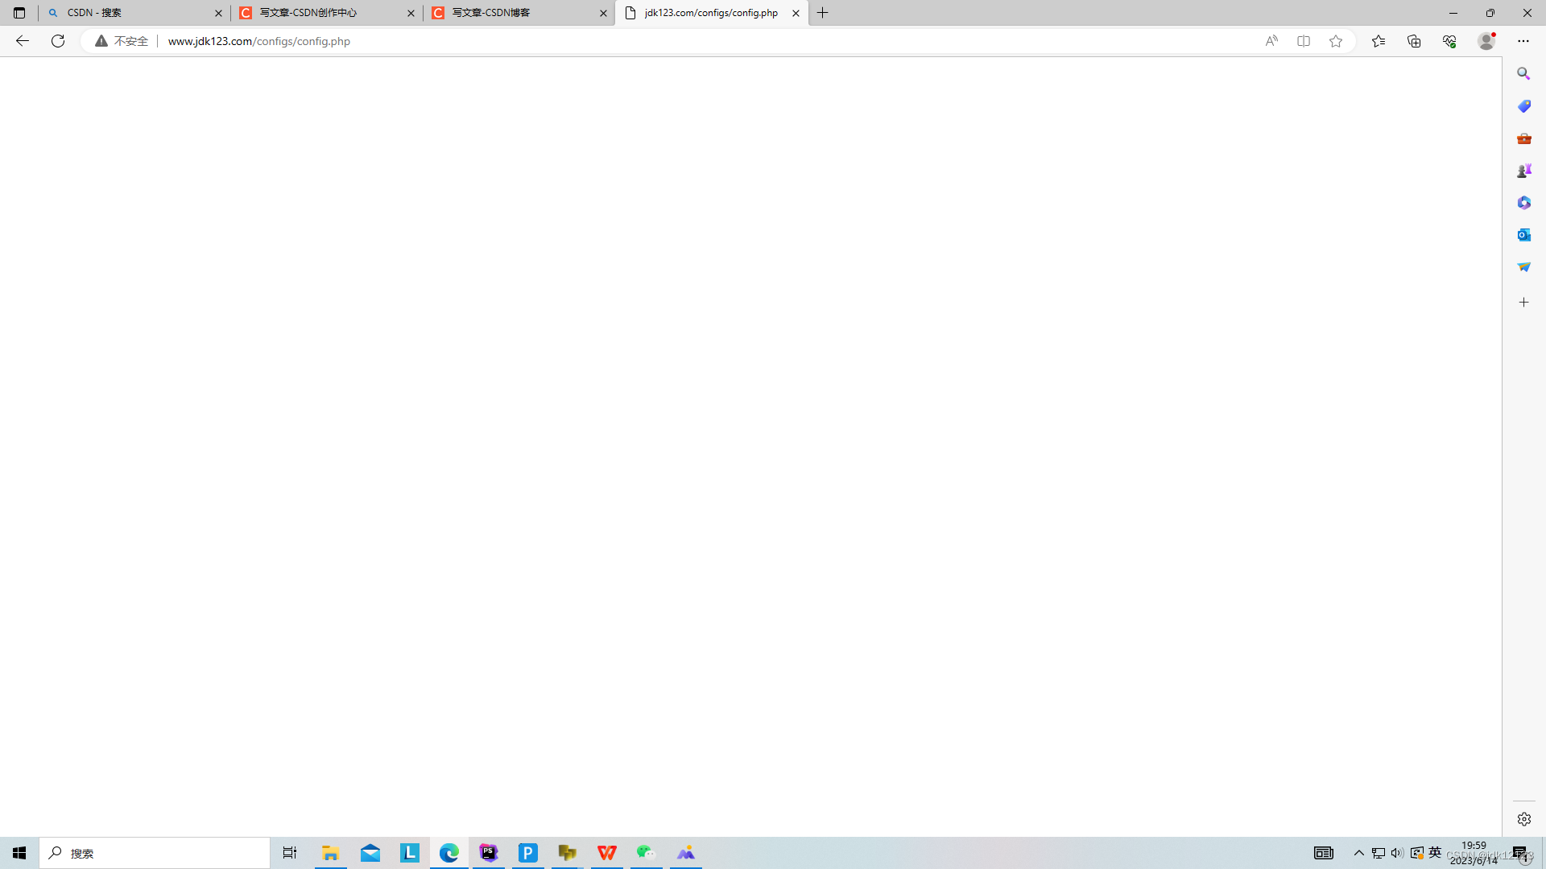Image resolution: width=1546 pixels, height=869 pixels.
Task: Close the jdk123.com config.php tab
Action: pos(796,13)
